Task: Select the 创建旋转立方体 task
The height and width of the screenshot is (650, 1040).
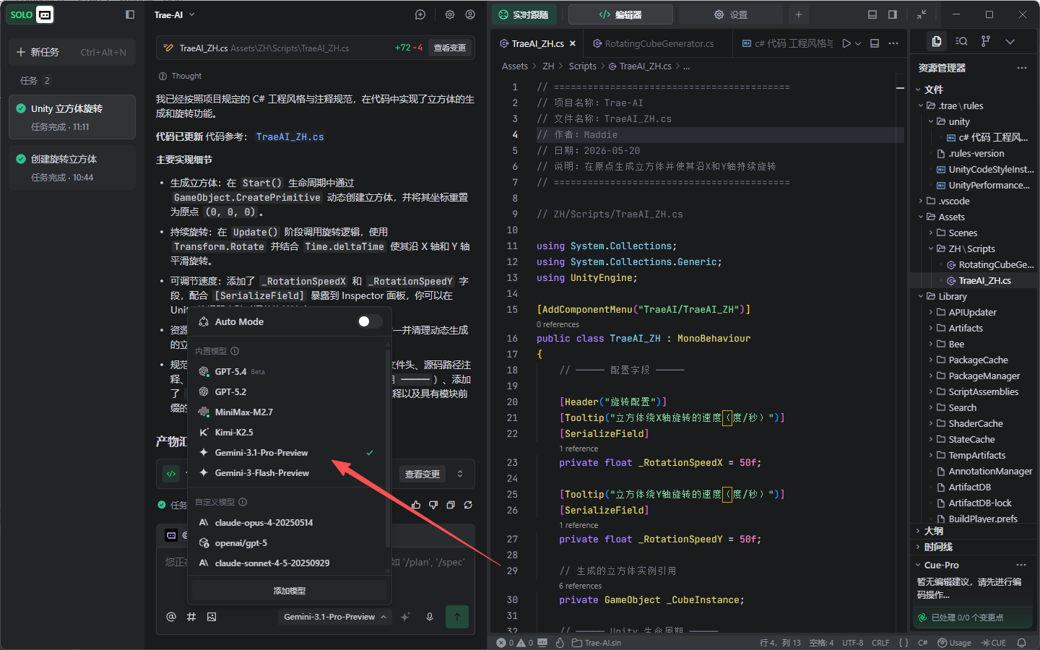Action: [72, 168]
